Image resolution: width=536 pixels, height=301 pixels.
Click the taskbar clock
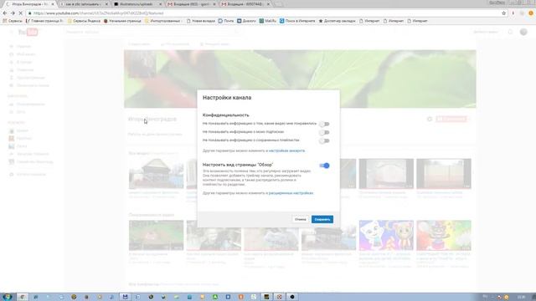(521, 297)
